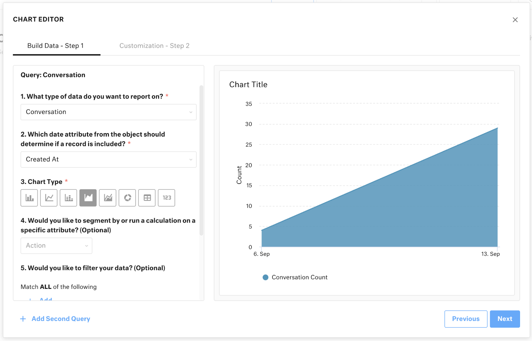Select the line chart type
532x341 pixels.
49,198
